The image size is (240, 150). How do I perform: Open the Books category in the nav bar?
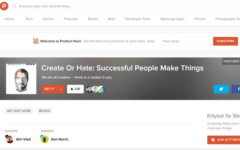tap(93, 19)
